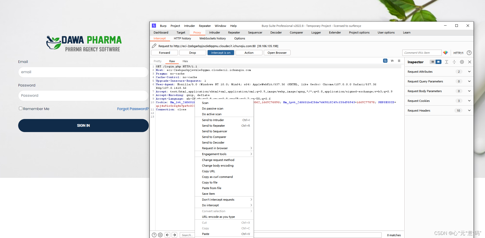Click the \n show-newlines icon in editor toolbar
The width and height of the screenshot is (485, 238).
tap(392, 61)
